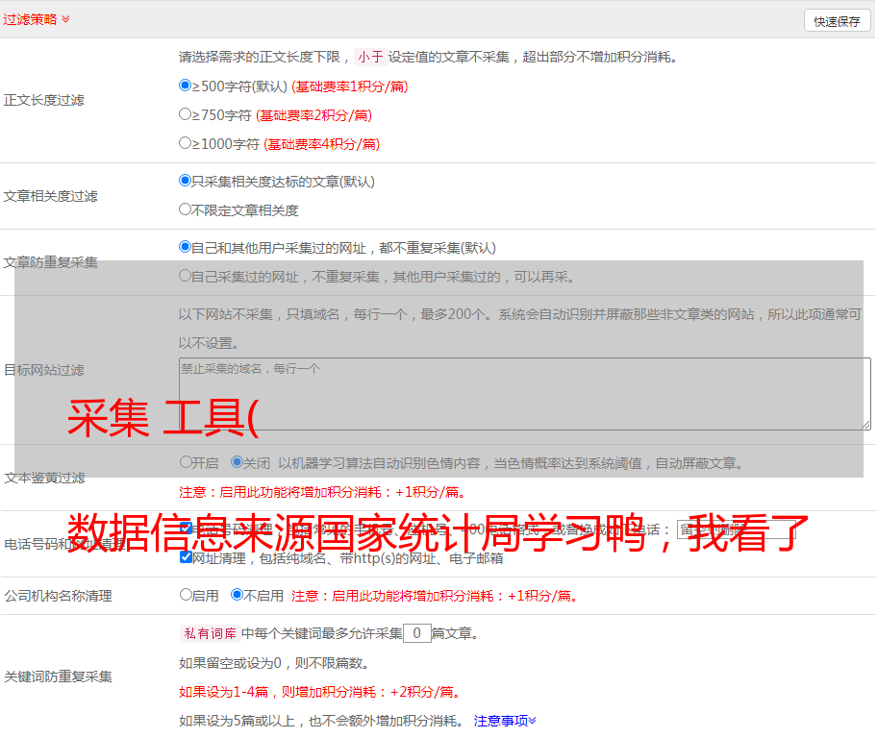Image resolution: width=877 pixels, height=738 pixels.
Task: Select 只采集相关度达标的文章 option
Action: (x=186, y=181)
